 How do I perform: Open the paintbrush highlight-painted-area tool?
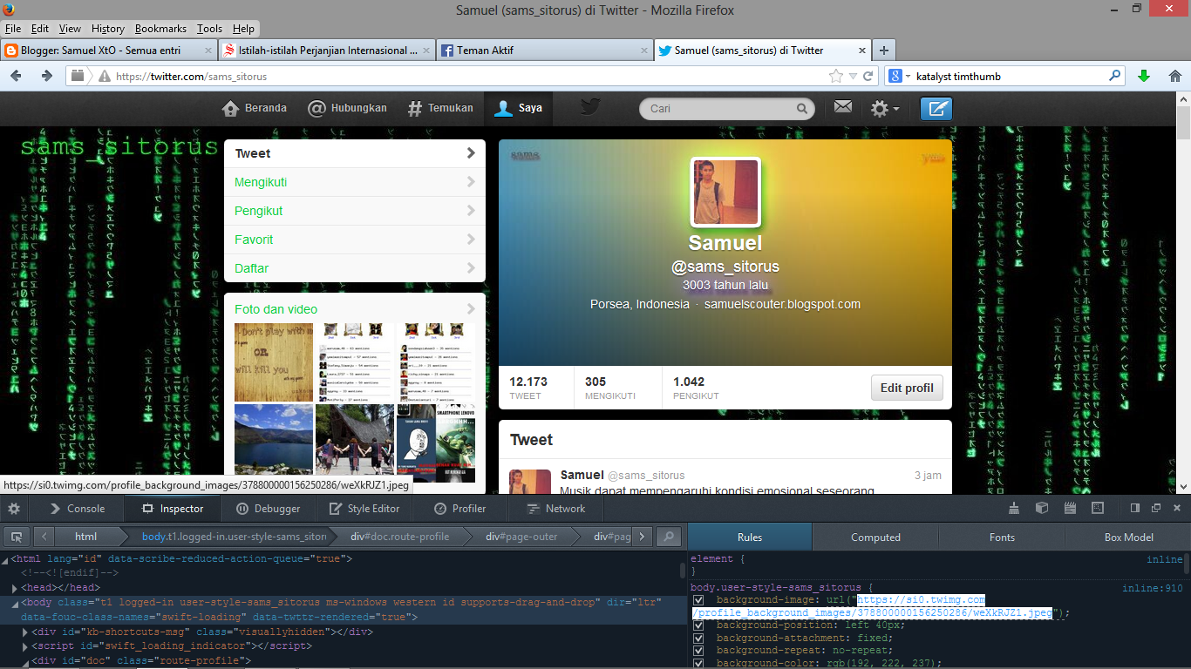click(x=1013, y=508)
